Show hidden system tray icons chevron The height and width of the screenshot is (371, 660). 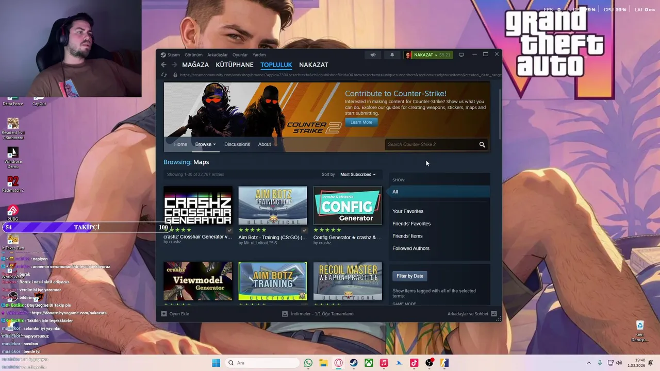coord(588,363)
